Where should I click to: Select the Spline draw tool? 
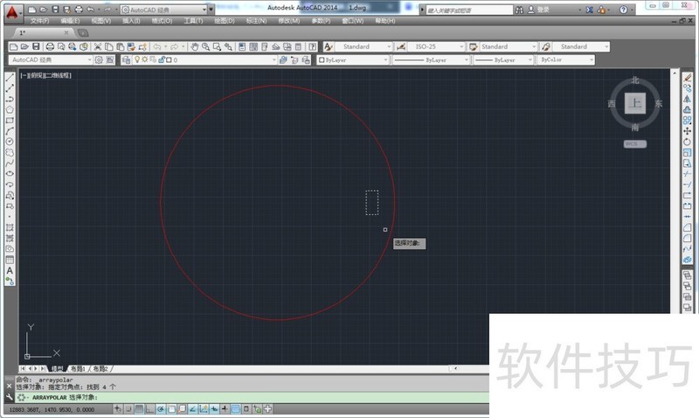point(10,164)
